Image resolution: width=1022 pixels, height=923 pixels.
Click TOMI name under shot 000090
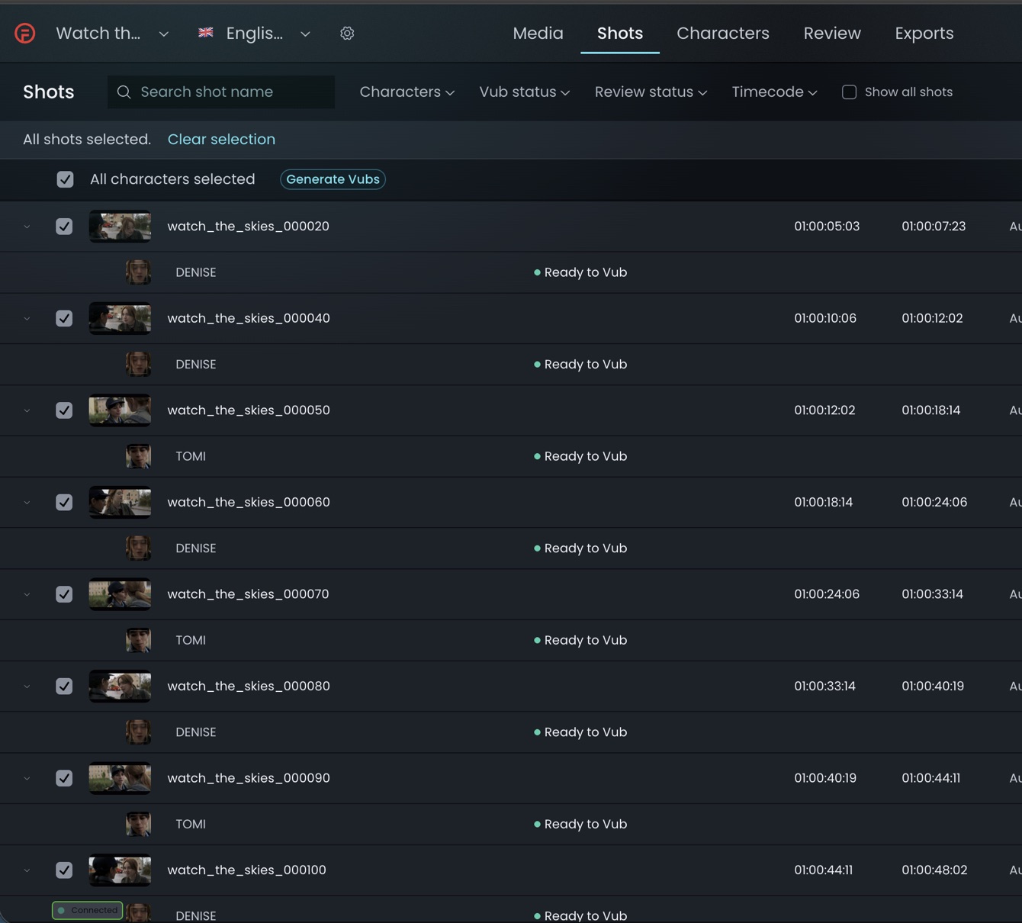click(191, 824)
